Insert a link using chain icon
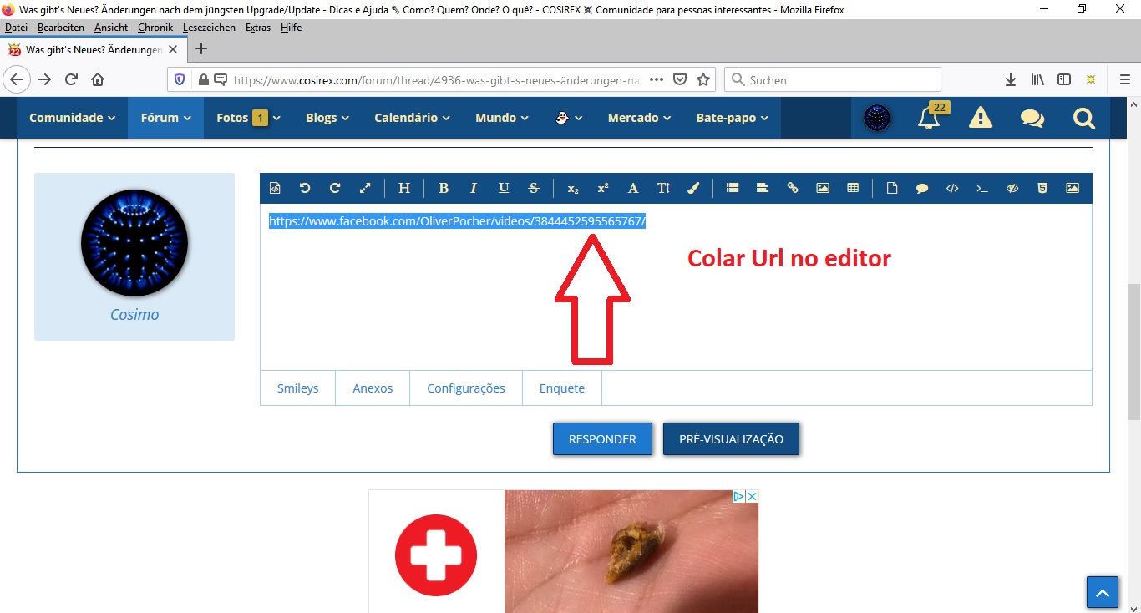 click(793, 188)
